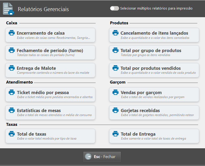
Task: Open Fechamento de período (turno) report
Action: (50, 52)
